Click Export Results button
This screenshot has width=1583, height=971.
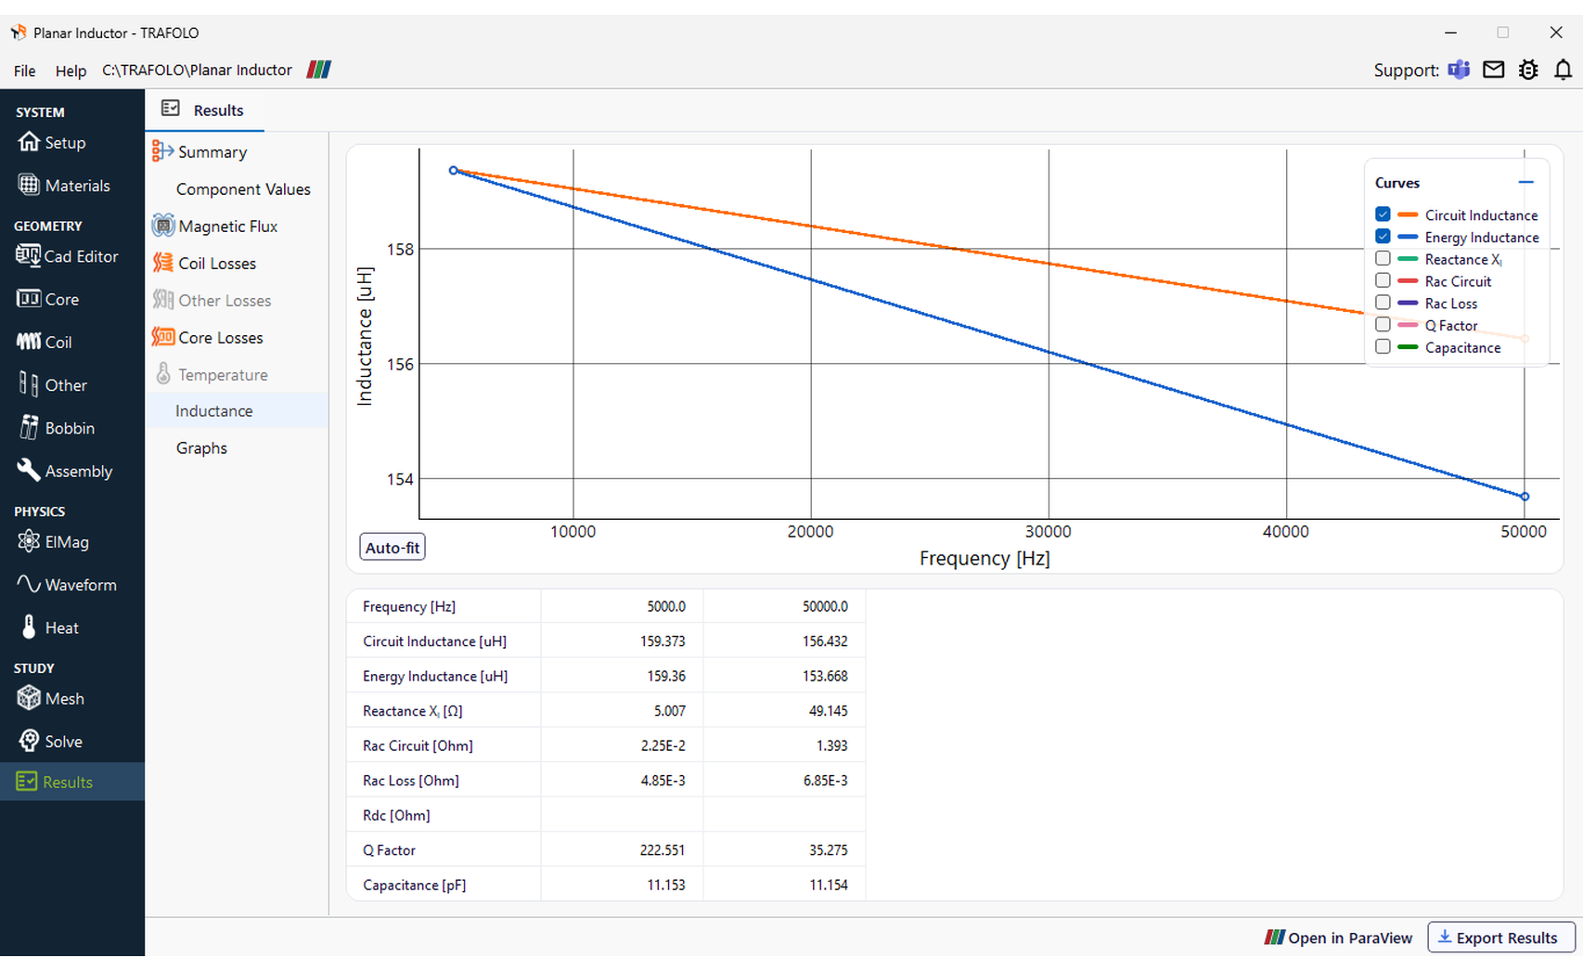[x=1501, y=938]
